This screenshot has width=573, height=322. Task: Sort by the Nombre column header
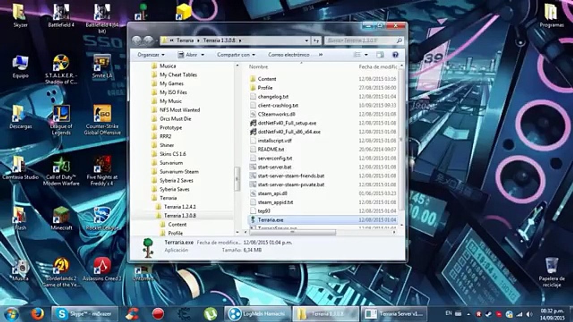[258, 67]
